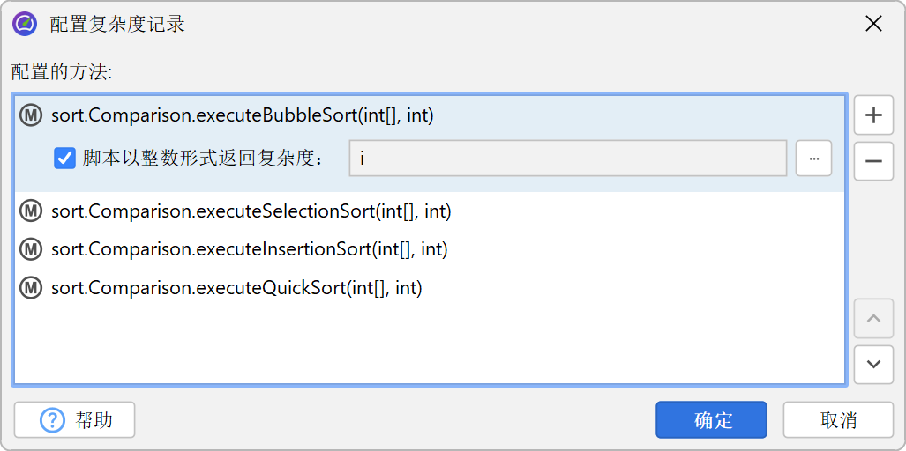Click the application icon in title bar
Image resolution: width=906 pixels, height=451 pixels.
point(25,24)
